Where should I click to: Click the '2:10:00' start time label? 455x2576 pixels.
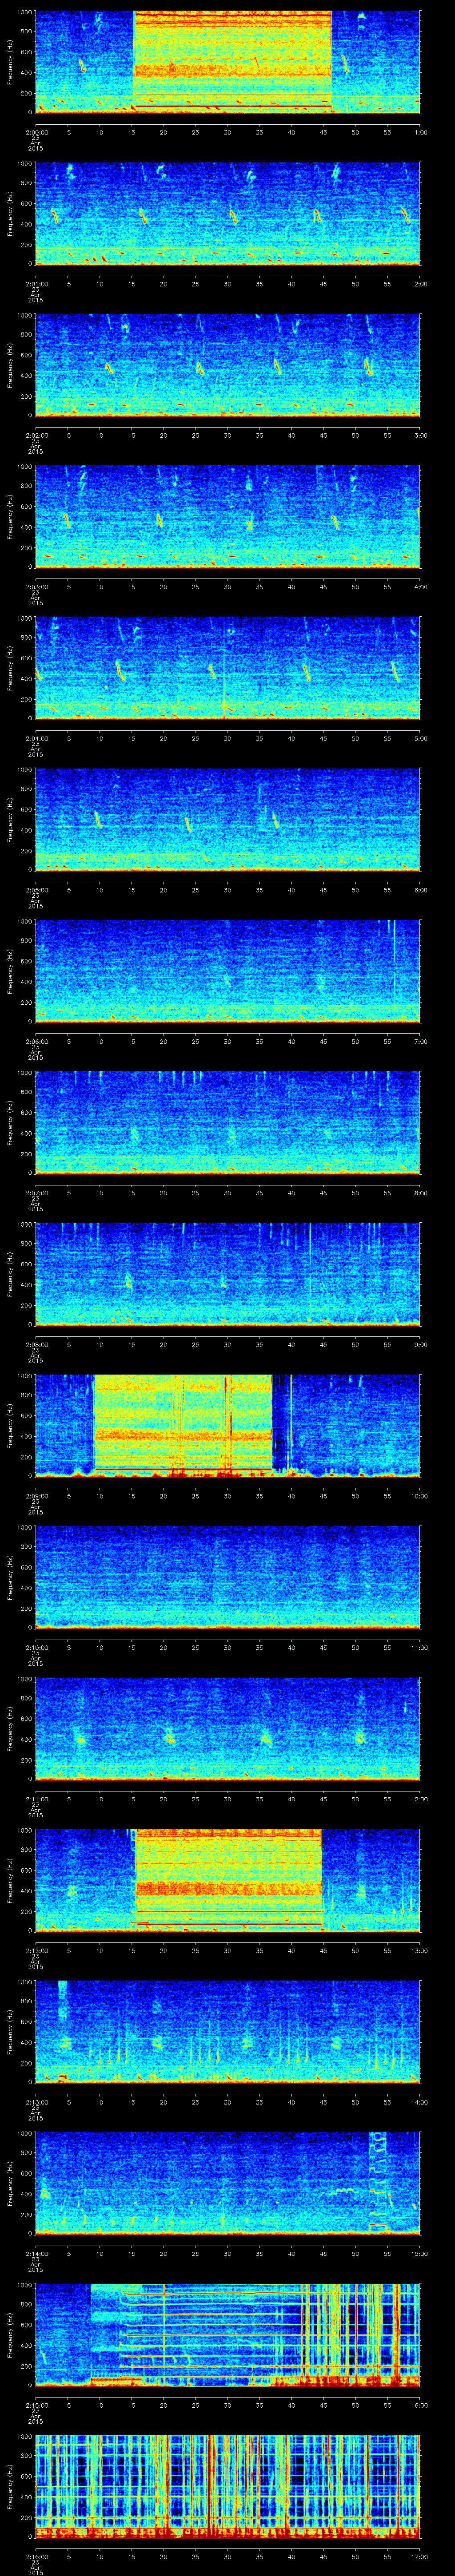pos(36,1647)
